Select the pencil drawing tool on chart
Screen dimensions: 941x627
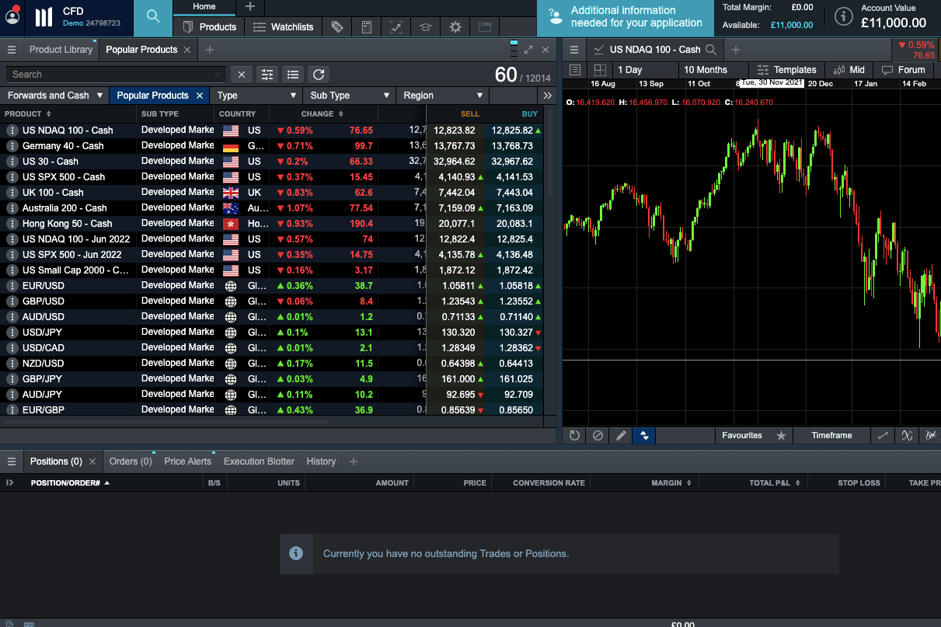tap(621, 435)
